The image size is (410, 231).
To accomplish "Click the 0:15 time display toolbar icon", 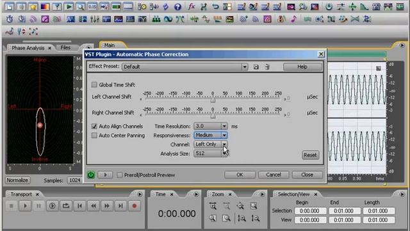I will coord(92,6).
